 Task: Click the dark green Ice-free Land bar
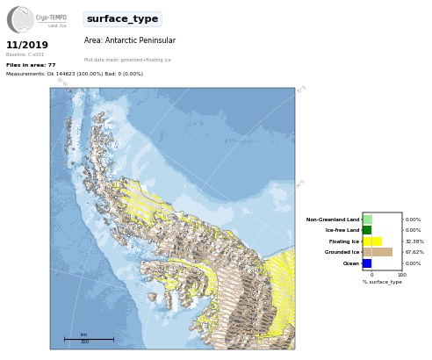coord(367,230)
